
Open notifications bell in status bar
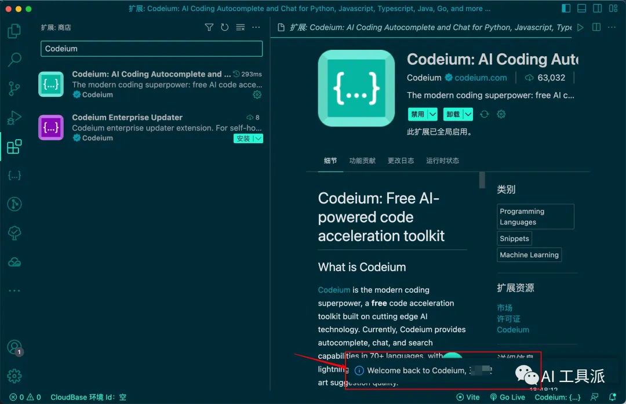[x=612, y=397]
